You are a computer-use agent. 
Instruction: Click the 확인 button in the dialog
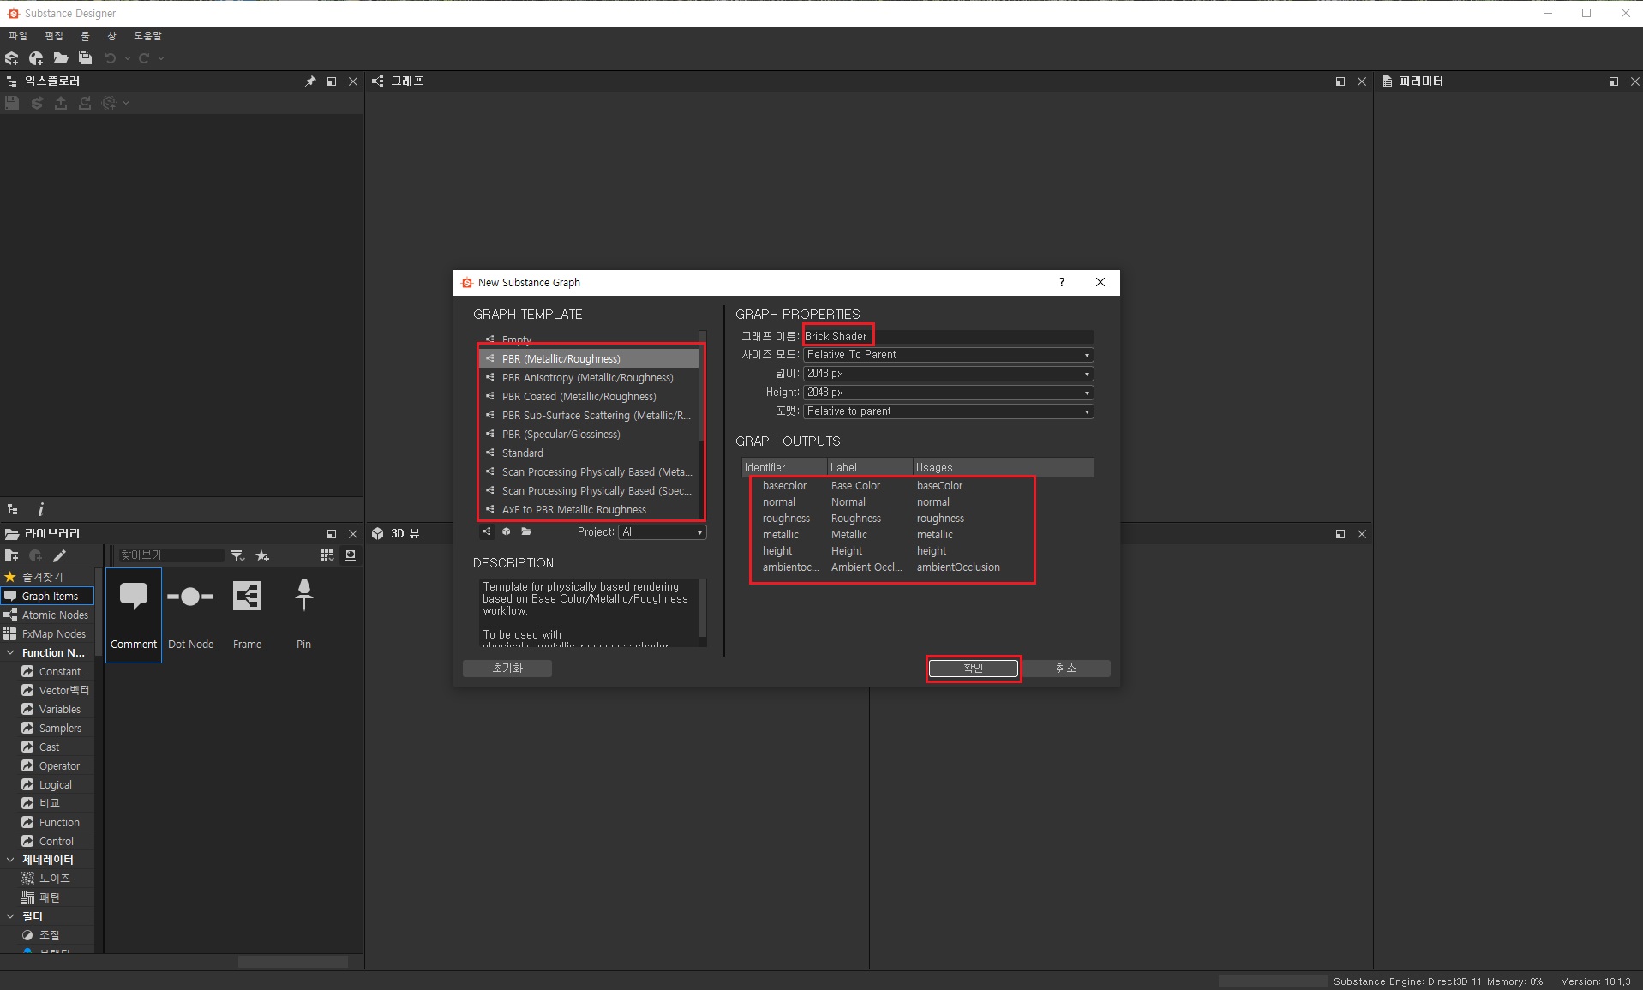pyautogui.click(x=974, y=669)
